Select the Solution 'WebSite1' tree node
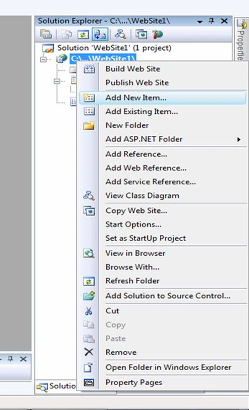Image resolution: width=249 pixels, height=410 pixels. [x=114, y=48]
